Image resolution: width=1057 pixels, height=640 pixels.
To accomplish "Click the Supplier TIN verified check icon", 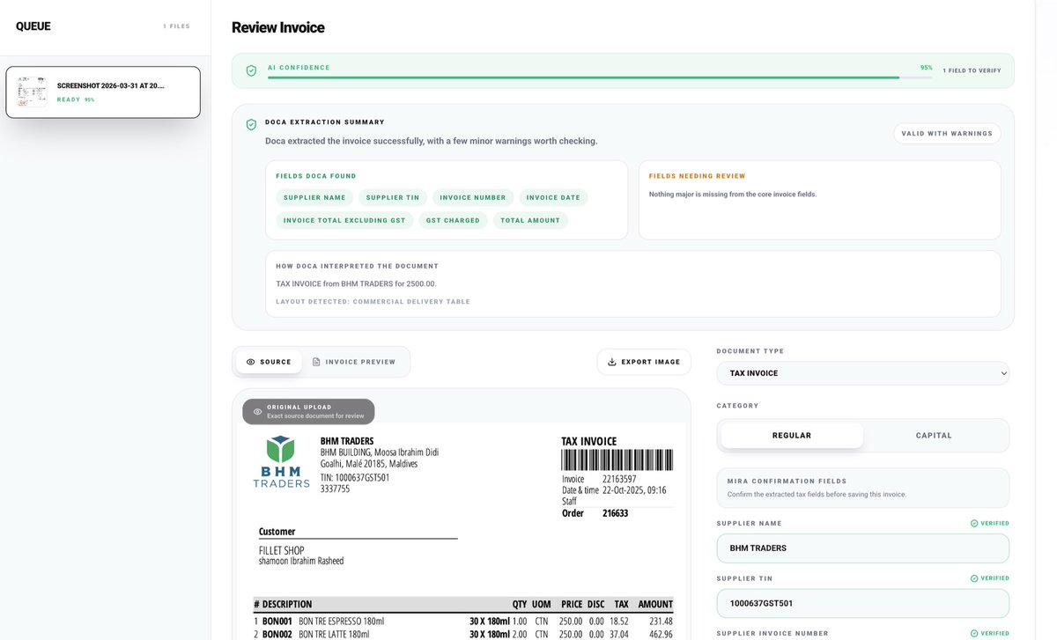I will point(974,578).
